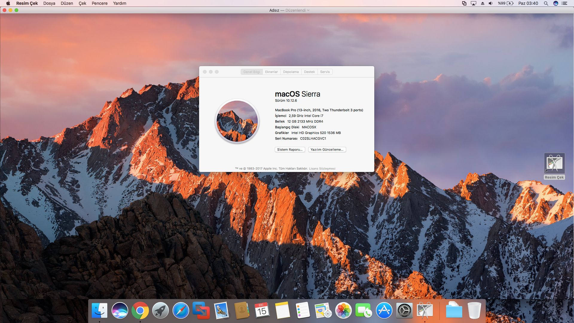Click the Sistem Raporu button
The height and width of the screenshot is (323, 574).
289,150
